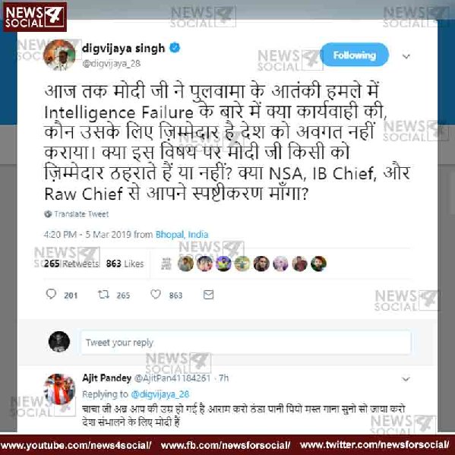The image size is (455, 455).
Task: Click the envelope direct message icon
Action: pos(208,295)
